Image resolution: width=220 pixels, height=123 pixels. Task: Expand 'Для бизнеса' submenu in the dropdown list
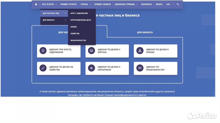54,20
